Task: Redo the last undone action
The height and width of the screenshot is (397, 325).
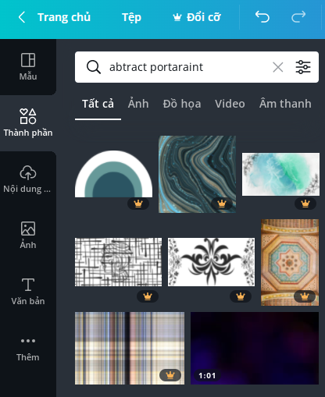Action: coord(298,17)
